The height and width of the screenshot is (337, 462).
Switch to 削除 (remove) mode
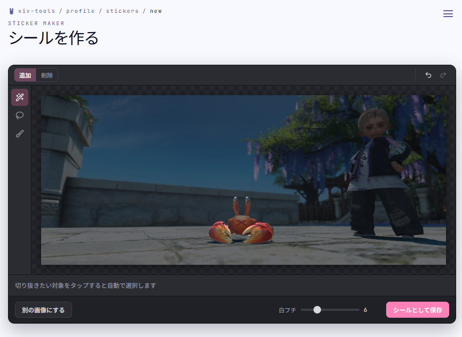[47, 75]
